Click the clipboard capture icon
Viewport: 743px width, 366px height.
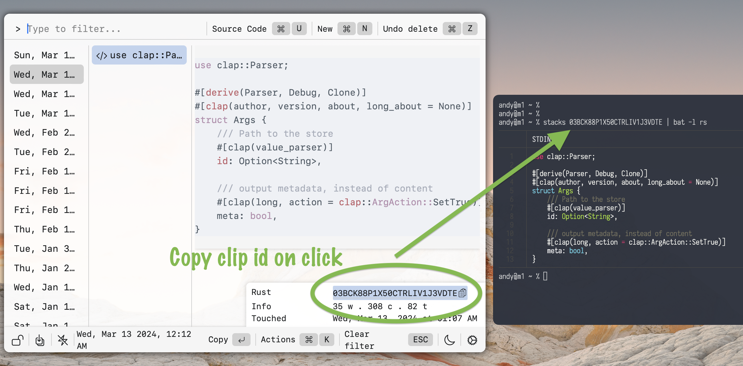(x=40, y=340)
